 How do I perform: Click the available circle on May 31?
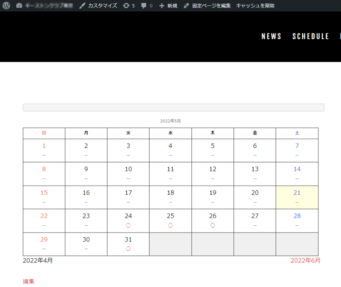tap(128, 249)
